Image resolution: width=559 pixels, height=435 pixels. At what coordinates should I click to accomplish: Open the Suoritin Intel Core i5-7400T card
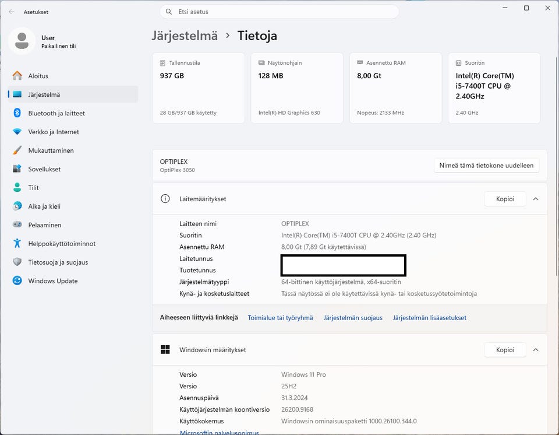click(494, 88)
